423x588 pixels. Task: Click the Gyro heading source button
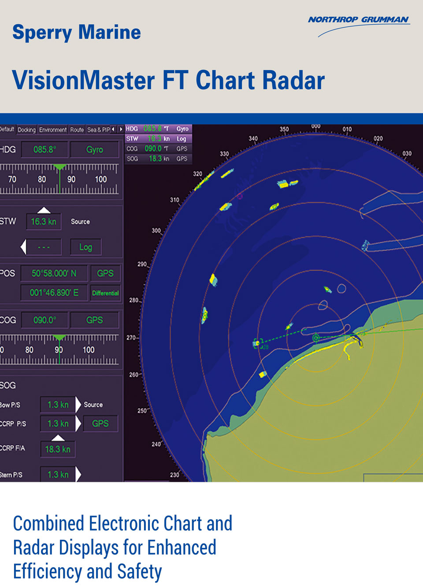(95, 150)
